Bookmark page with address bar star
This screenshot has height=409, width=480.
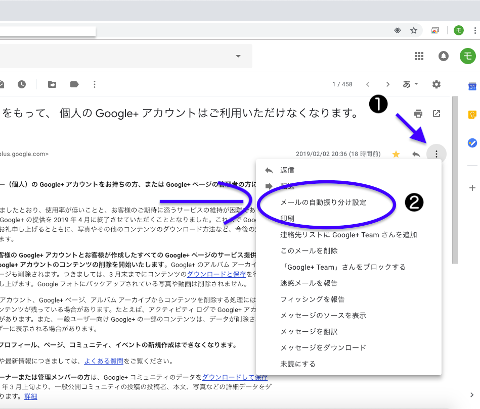414,30
